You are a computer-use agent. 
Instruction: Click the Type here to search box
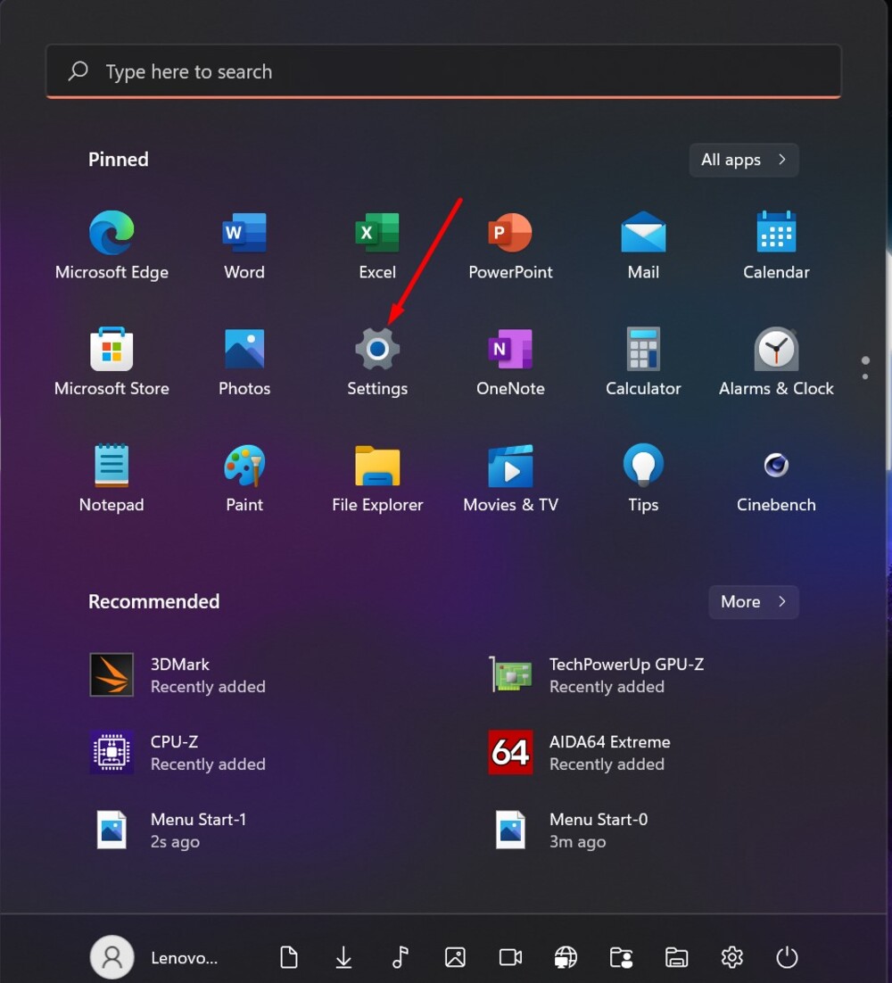coord(443,71)
